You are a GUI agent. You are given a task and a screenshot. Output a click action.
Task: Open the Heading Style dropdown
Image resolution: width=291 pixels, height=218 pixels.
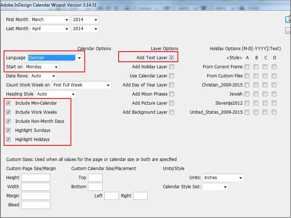click(x=56, y=94)
